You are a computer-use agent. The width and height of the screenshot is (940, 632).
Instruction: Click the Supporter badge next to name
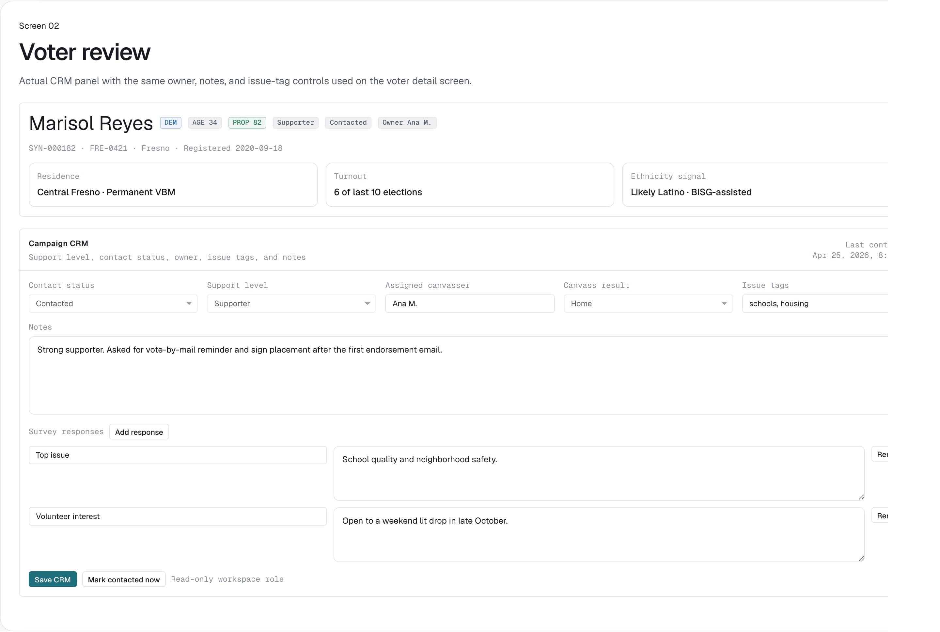pos(295,122)
